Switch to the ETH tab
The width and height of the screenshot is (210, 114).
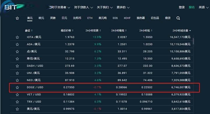[90, 18]
